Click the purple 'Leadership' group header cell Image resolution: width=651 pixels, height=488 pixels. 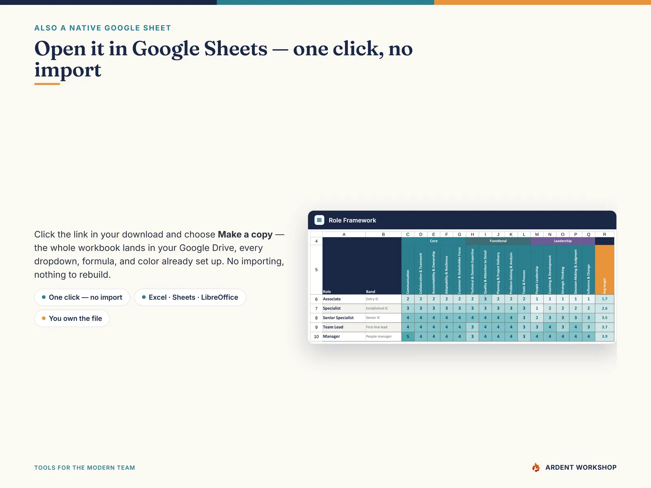[563, 241]
